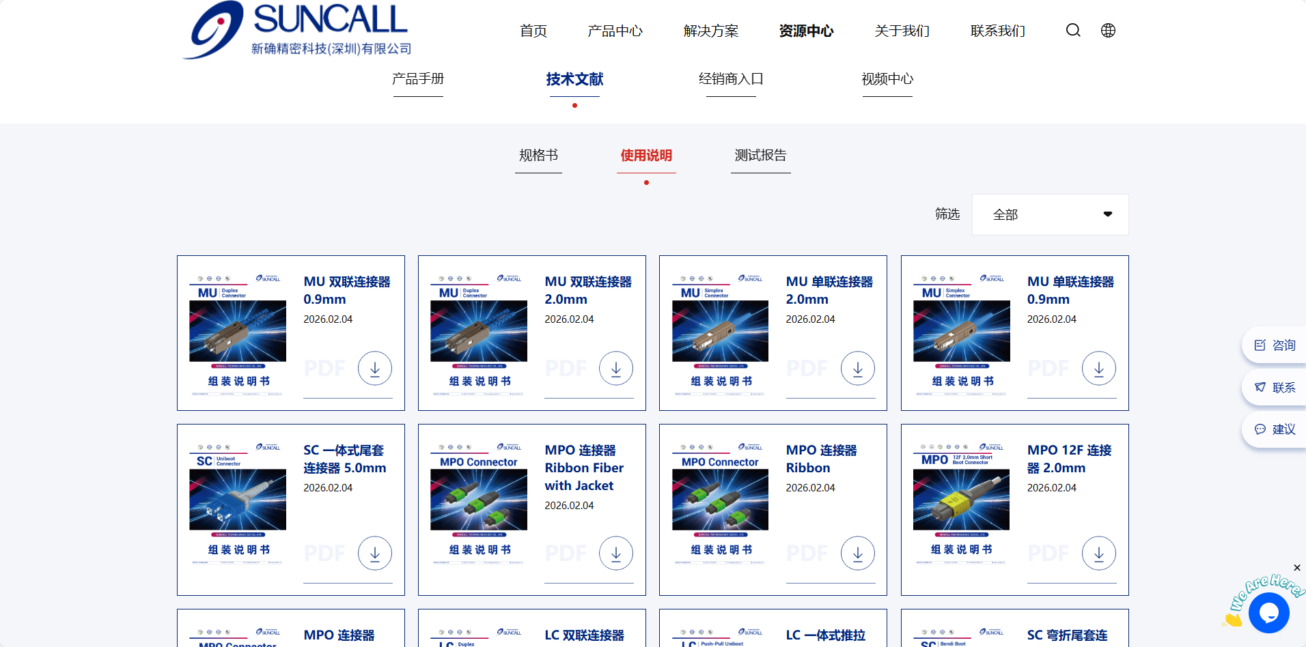The height and width of the screenshot is (647, 1306).
Task: Open the language globe icon
Action: click(1108, 31)
